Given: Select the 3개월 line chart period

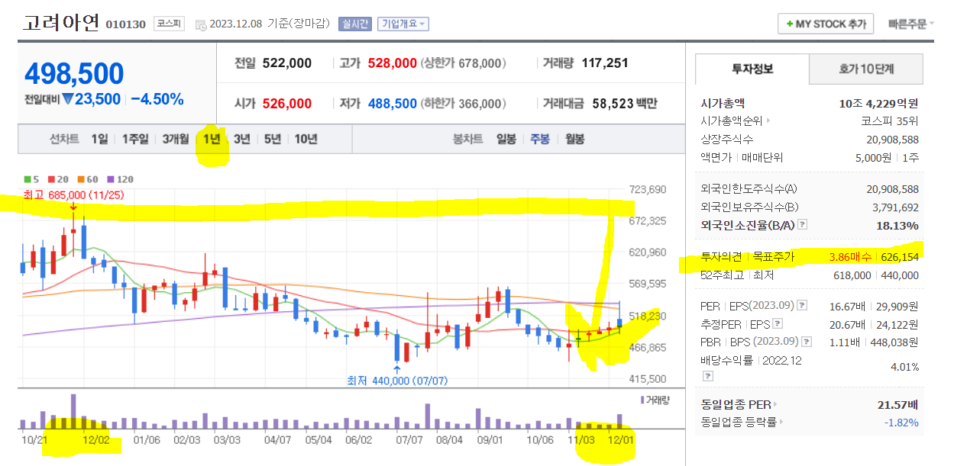Looking at the screenshot, I should (175, 139).
